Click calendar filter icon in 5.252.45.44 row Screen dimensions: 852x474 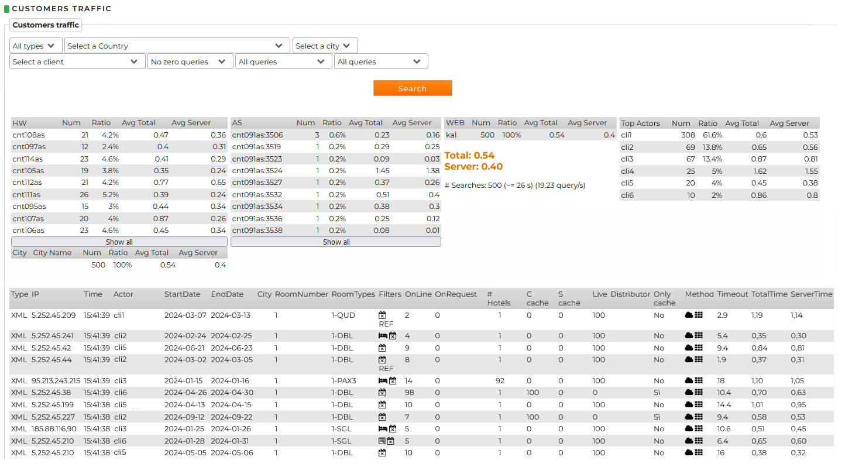click(382, 359)
